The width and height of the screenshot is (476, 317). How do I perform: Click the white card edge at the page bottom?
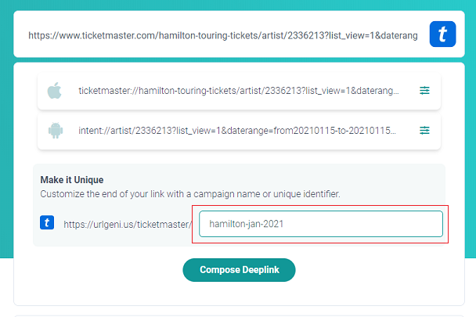click(239, 316)
